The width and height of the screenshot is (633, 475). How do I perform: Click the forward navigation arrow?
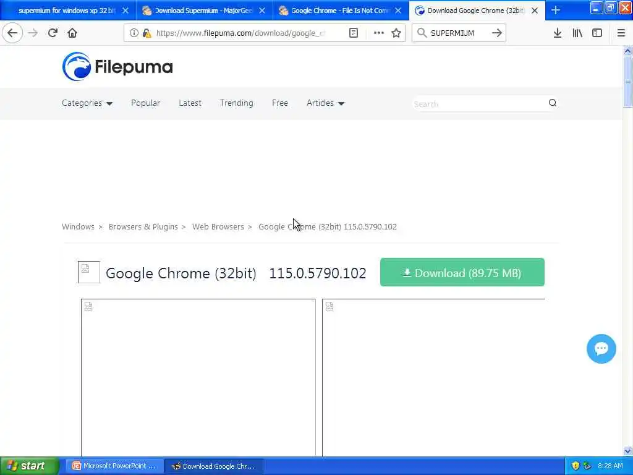tap(33, 33)
